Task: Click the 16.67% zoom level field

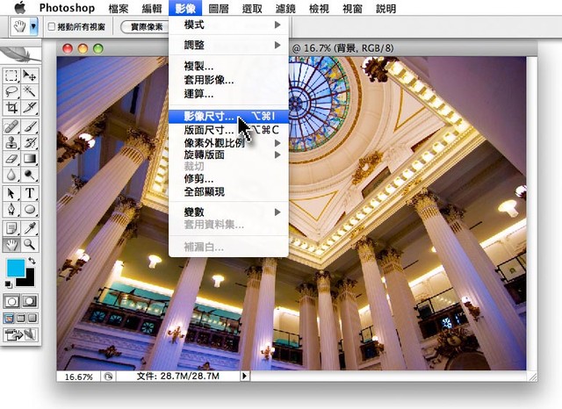Action: tap(78, 376)
